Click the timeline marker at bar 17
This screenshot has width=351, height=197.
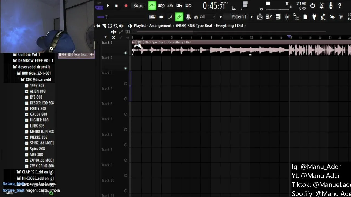click(289, 37)
